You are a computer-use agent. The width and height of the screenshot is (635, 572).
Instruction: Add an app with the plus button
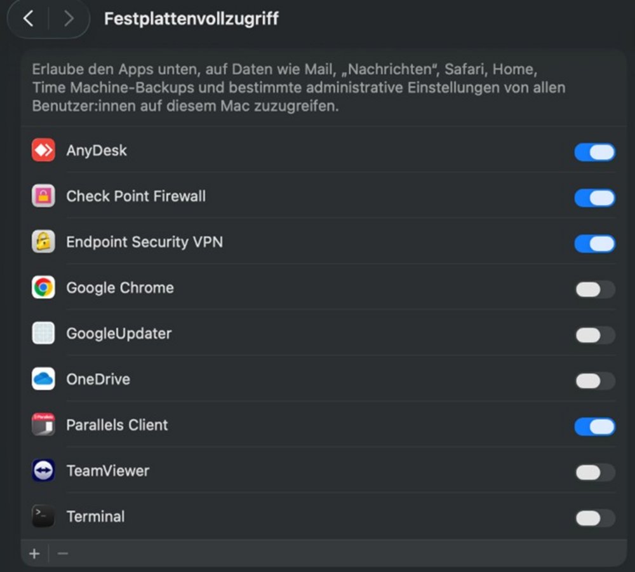34,554
